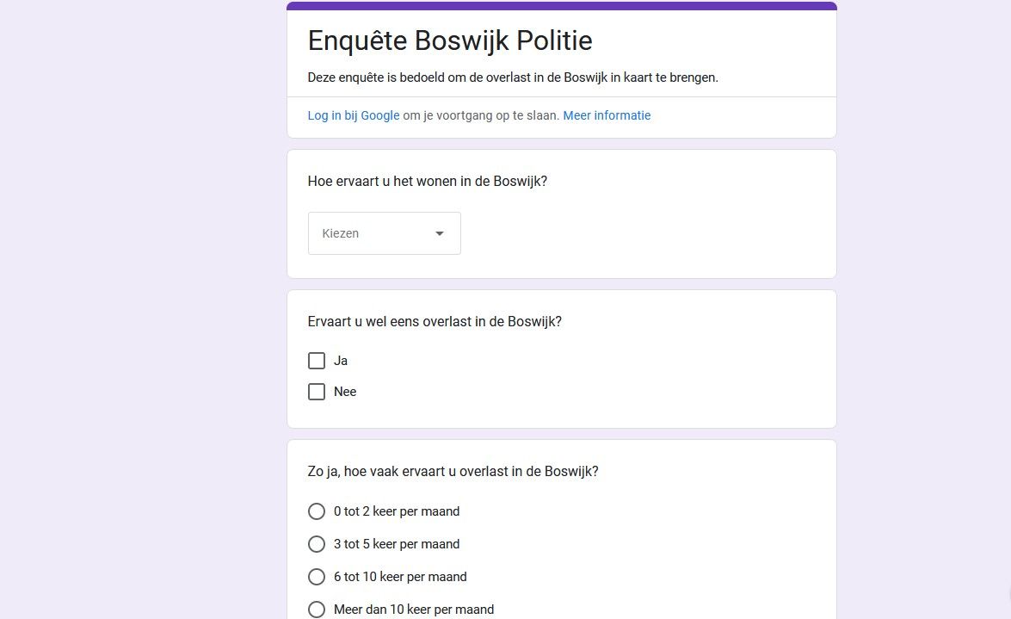Screen dimensions: 1011x619
Task: Click the question 'Zo ja, hoe vaak ervaart u overlast'
Action: click(453, 472)
